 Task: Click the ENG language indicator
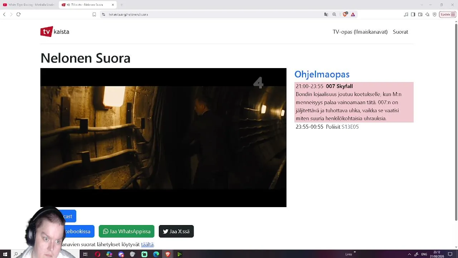click(x=424, y=254)
